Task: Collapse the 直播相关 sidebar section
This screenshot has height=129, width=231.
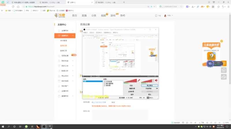Action: [x=73, y=36]
